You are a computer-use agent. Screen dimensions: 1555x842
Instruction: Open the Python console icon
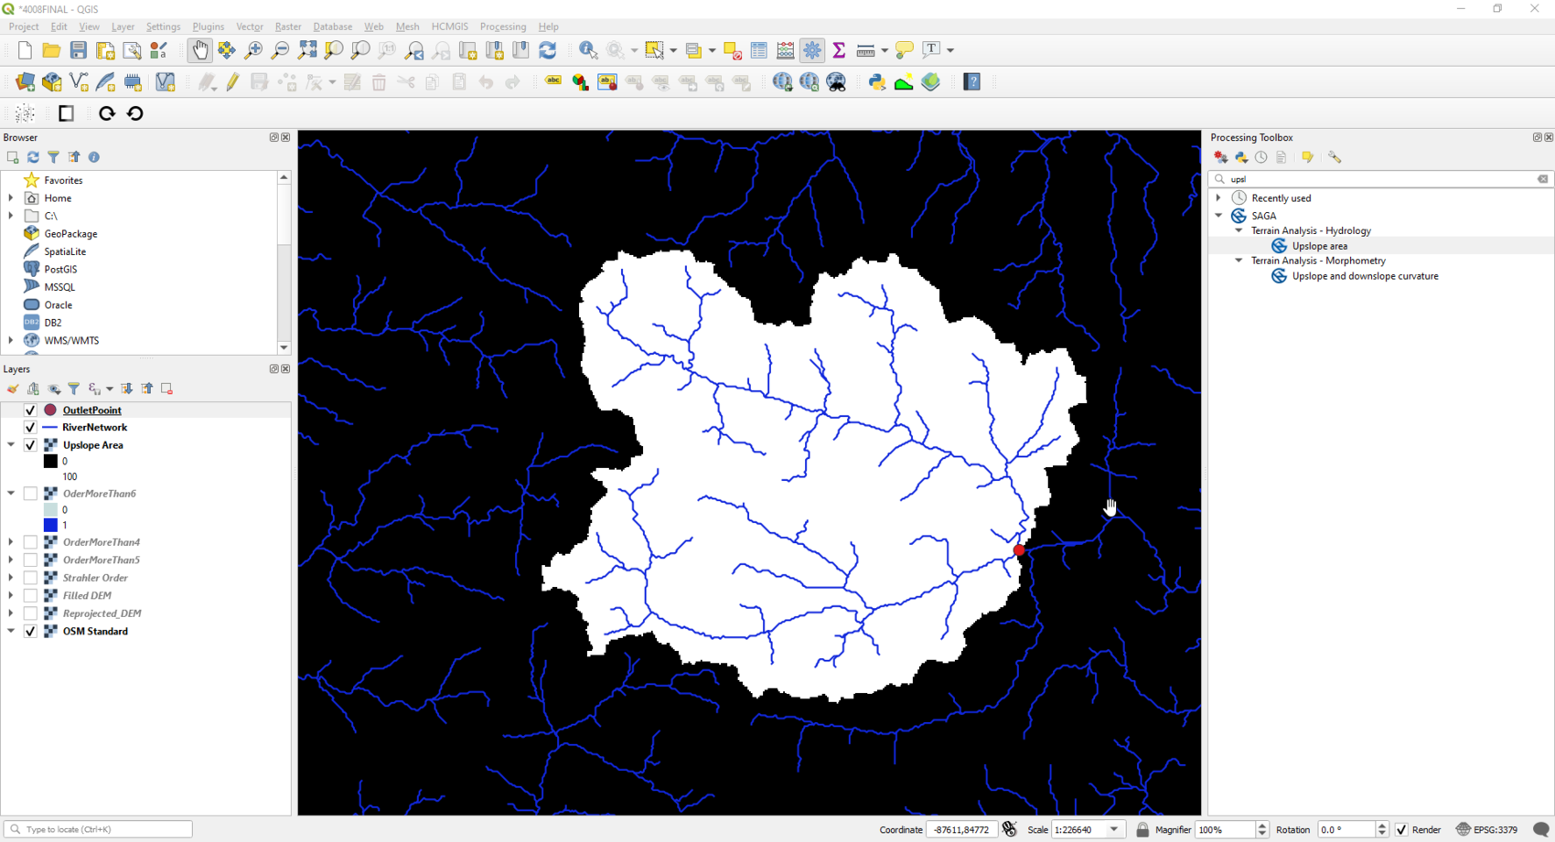tap(875, 82)
